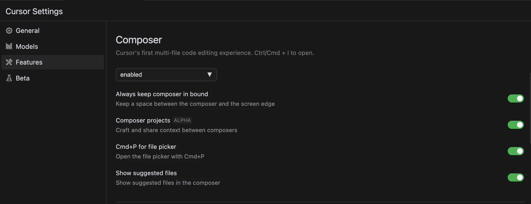Open the General settings tab
Image resolution: width=531 pixels, height=204 pixels.
point(27,31)
